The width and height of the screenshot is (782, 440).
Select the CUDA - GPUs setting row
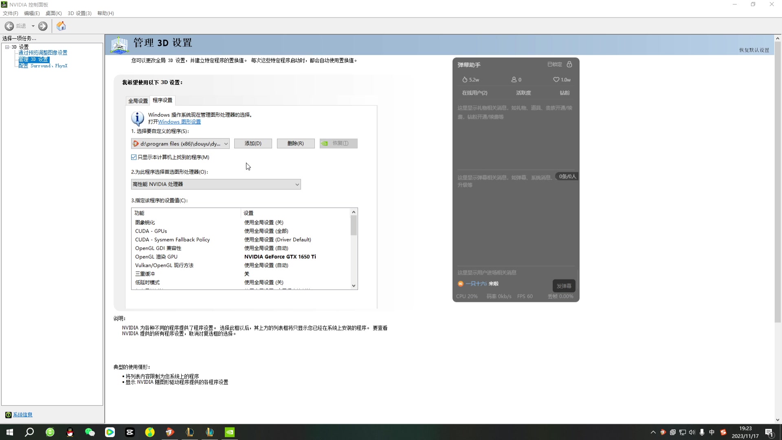[240, 231]
